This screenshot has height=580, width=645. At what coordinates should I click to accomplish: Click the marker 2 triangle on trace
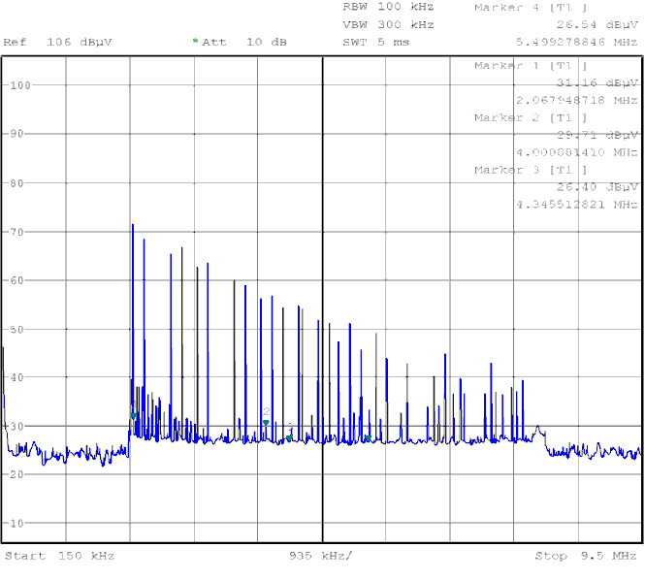coord(266,422)
